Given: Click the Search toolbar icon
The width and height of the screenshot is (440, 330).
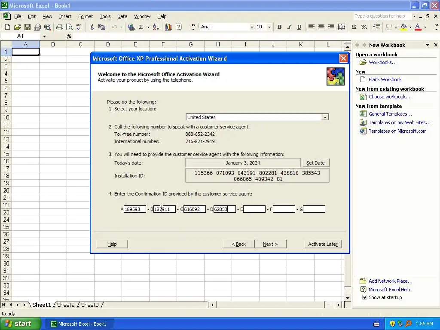Looking at the screenshot, I should tap(47, 27).
